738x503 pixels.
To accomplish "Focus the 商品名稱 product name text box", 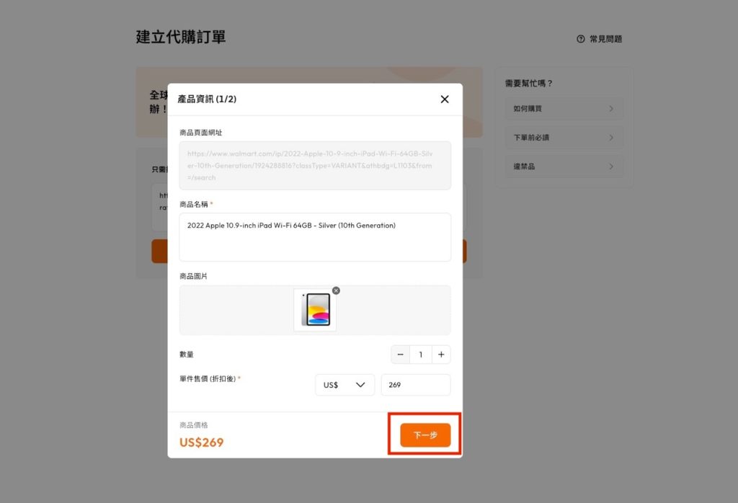I will (x=315, y=236).
